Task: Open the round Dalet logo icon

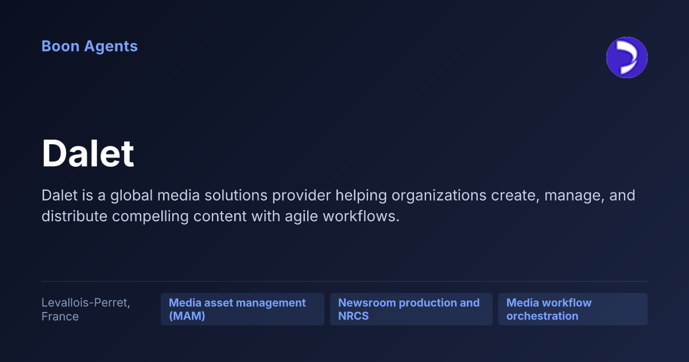Action: point(627,57)
